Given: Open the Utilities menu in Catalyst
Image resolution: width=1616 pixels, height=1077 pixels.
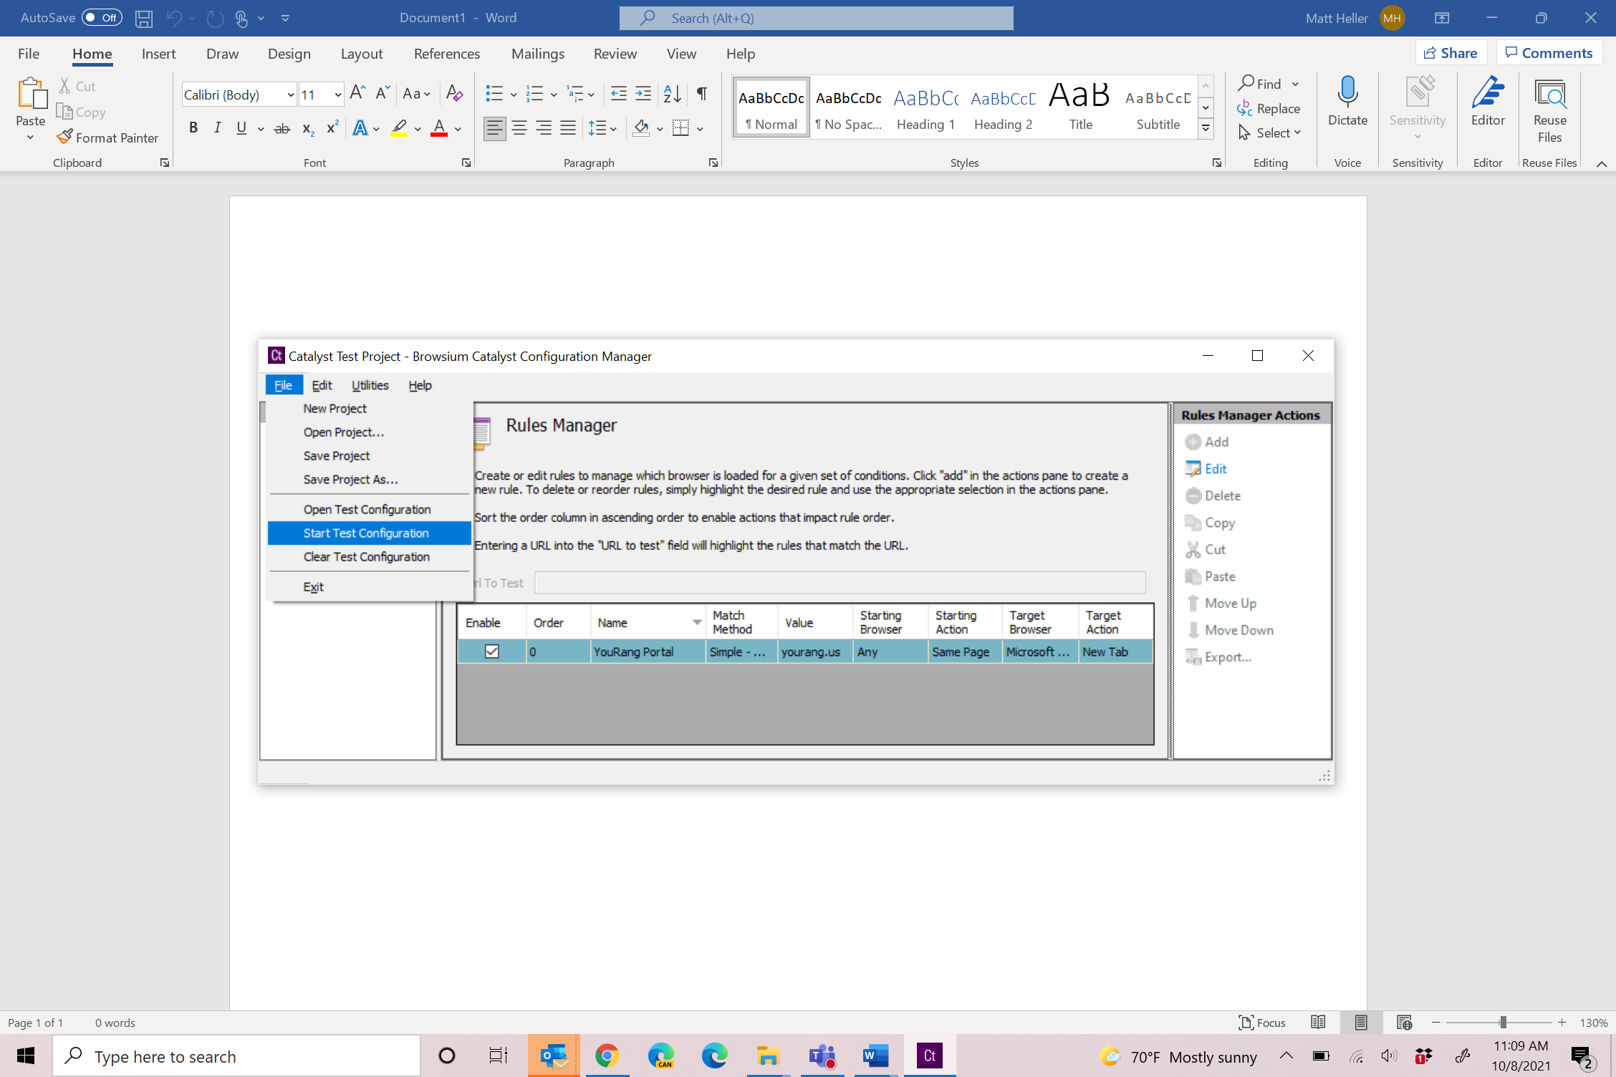Looking at the screenshot, I should [x=370, y=385].
